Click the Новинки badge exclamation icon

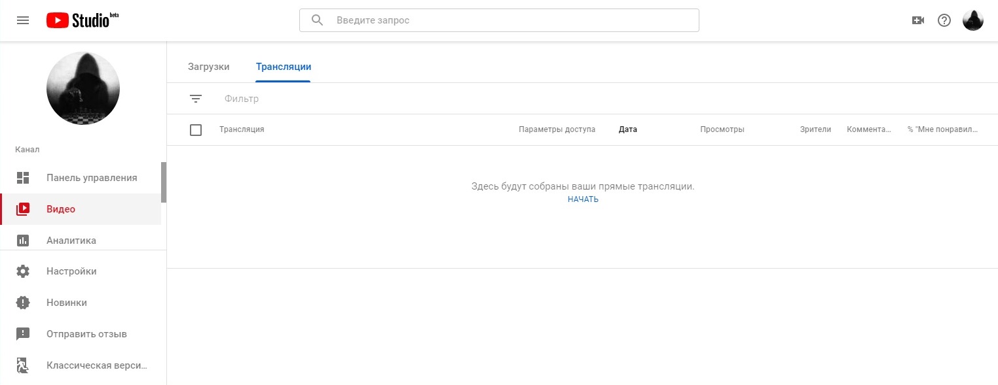click(x=23, y=303)
